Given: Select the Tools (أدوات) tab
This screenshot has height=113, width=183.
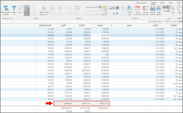Looking at the screenshot, I should click(153, 2).
